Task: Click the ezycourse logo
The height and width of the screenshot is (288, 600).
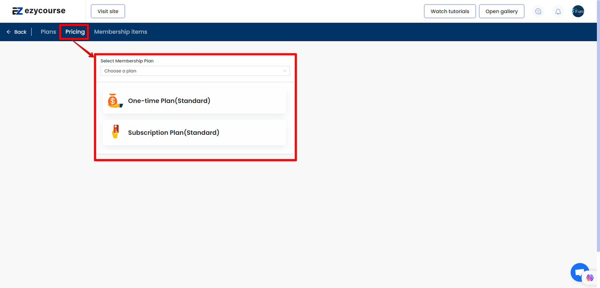Action: [x=39, y=11]
